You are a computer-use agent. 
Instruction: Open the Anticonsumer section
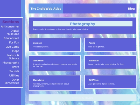(x=10, y=26)
